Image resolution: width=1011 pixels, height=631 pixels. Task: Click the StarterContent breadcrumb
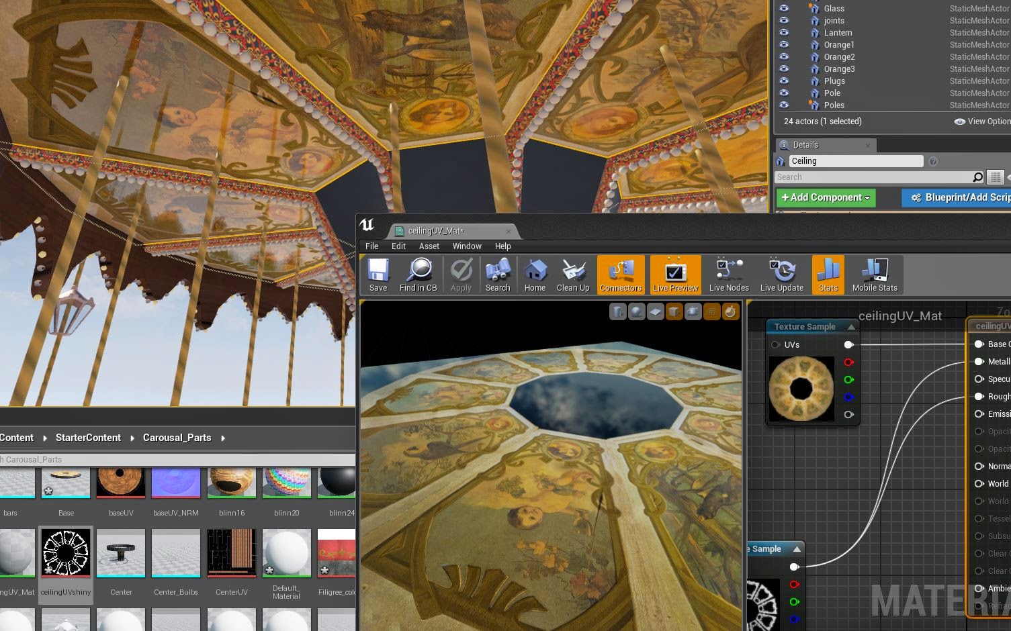[88, 438]
